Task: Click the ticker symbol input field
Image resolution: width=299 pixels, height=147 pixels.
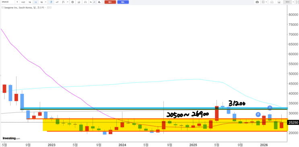Action: [x=8, y=2]
